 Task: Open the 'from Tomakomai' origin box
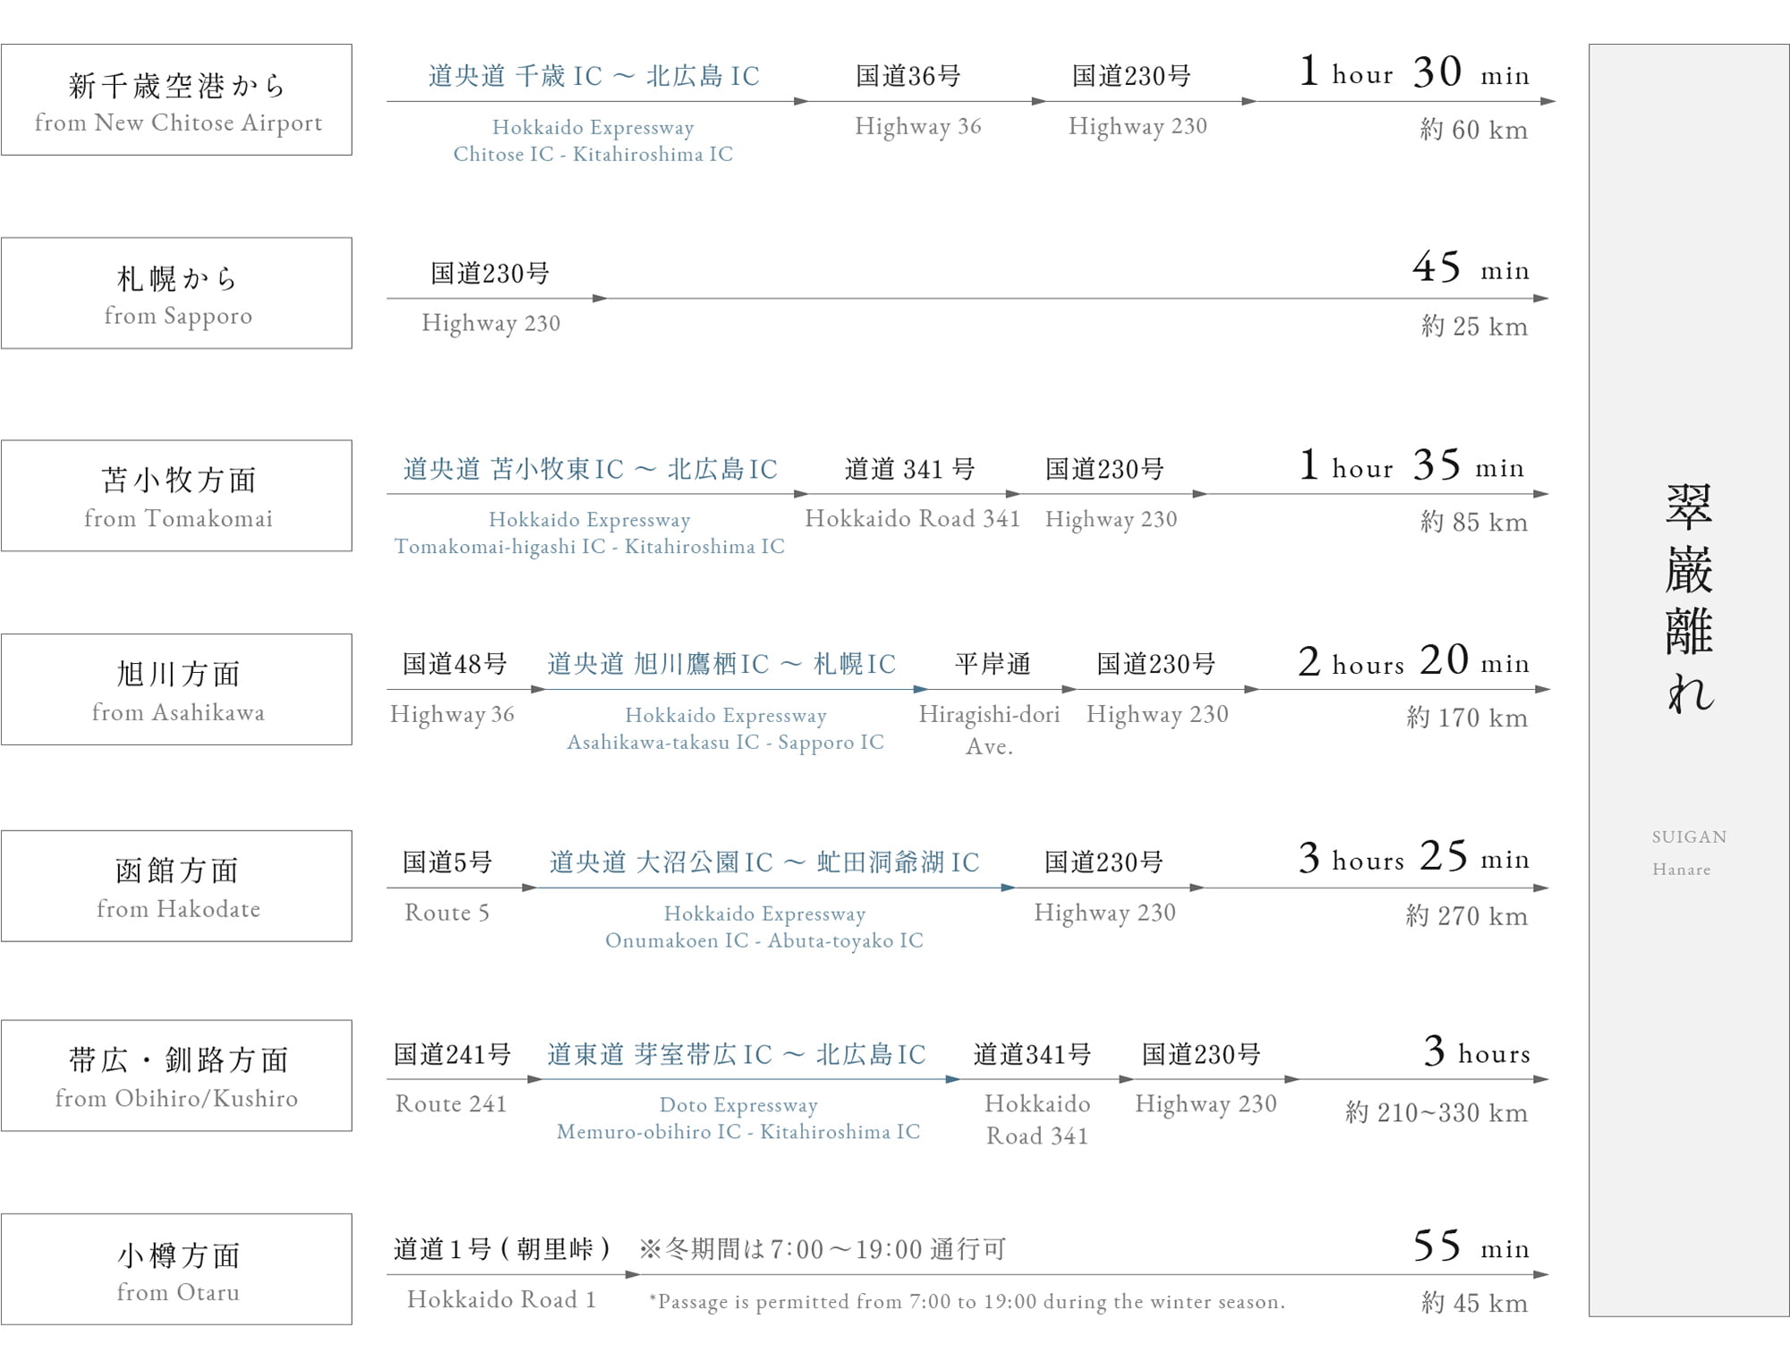tap(176, 496)
